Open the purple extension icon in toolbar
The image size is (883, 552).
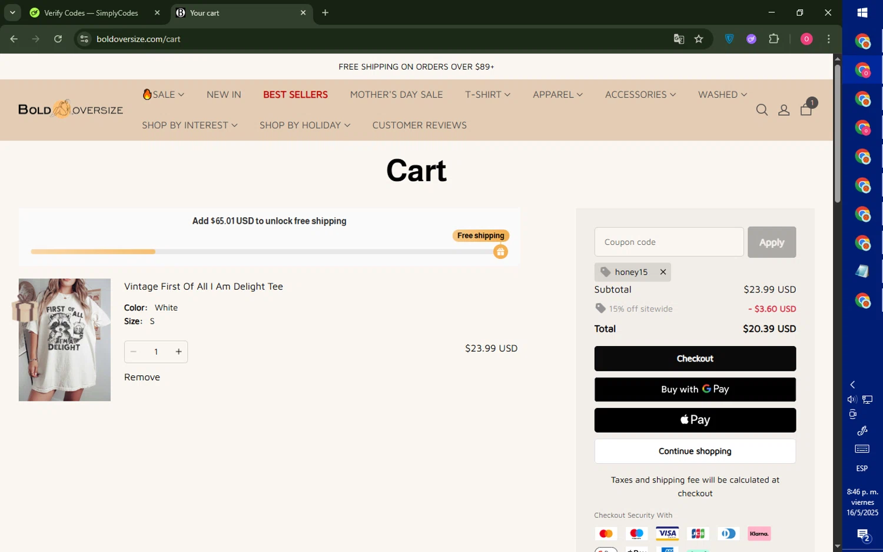pos(752,39)
